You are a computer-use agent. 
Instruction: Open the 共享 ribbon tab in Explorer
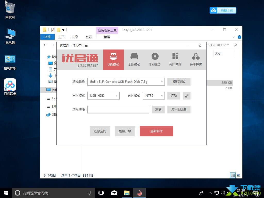click(x=75, y=37)
